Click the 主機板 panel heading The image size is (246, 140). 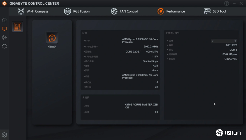86,98
